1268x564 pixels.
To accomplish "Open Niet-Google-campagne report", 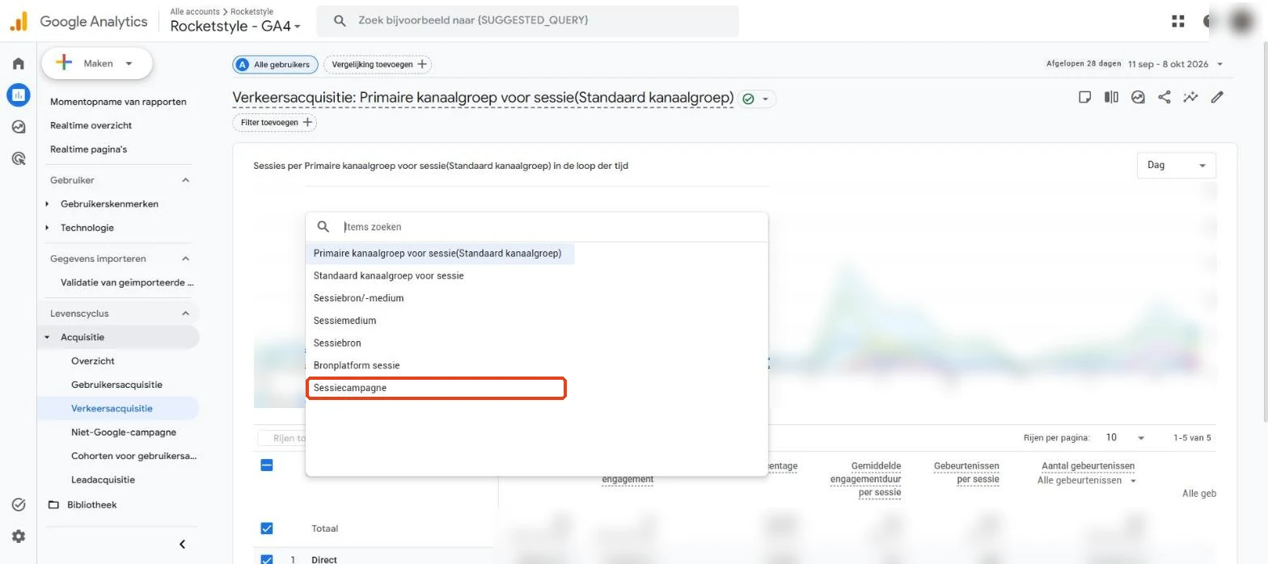I will [x=124, y=432].
